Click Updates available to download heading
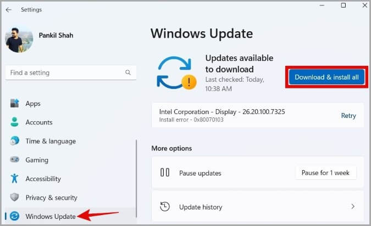 tap(239, 64)
